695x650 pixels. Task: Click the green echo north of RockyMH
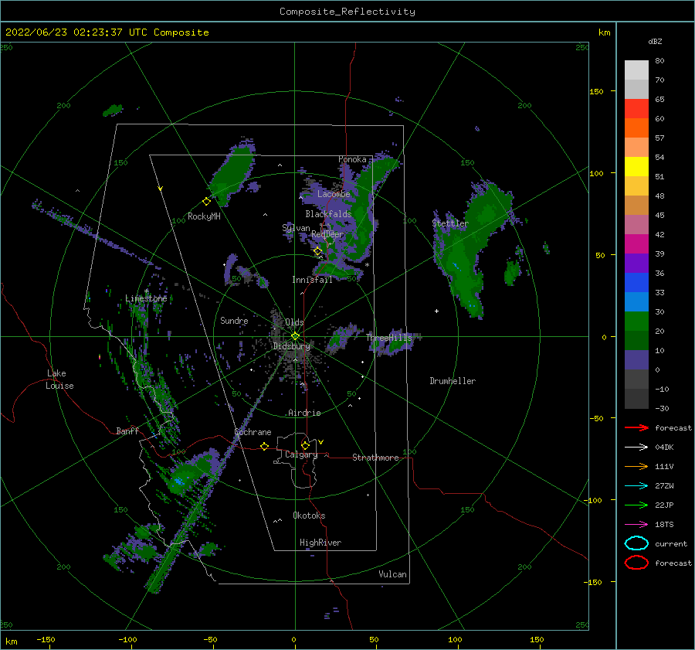(232, 174)
